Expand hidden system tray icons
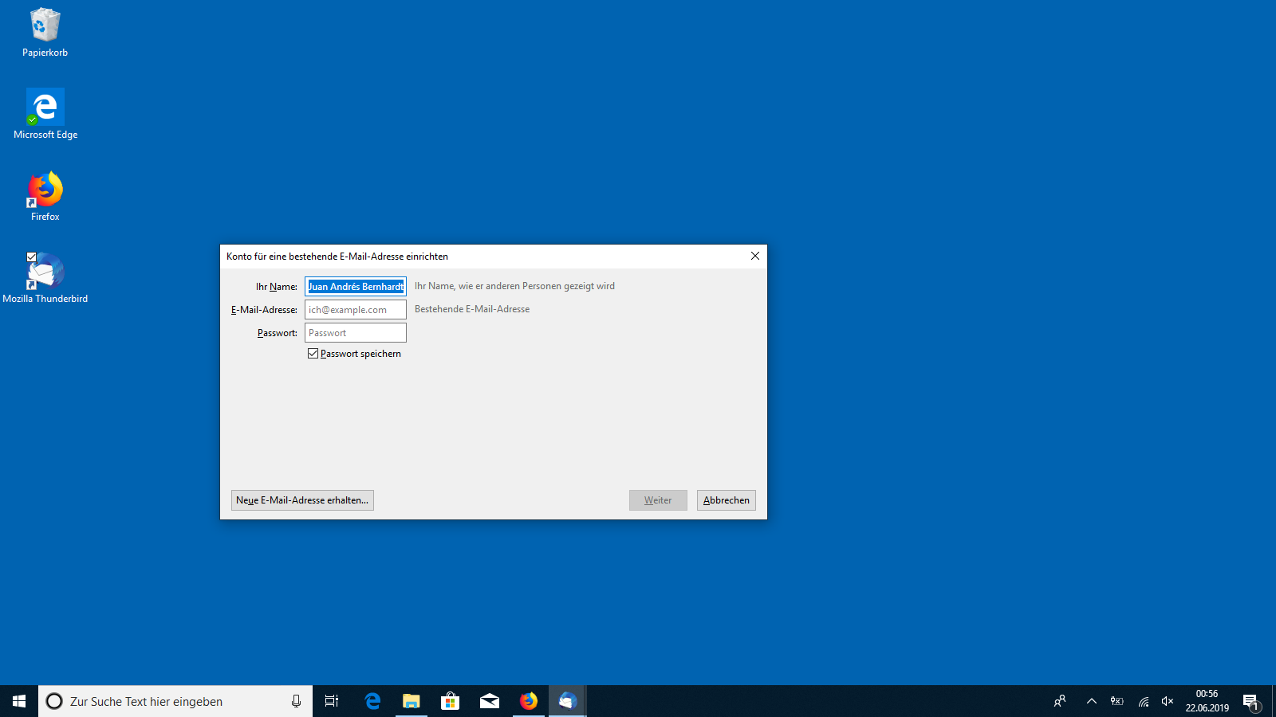 point(1091,701)
